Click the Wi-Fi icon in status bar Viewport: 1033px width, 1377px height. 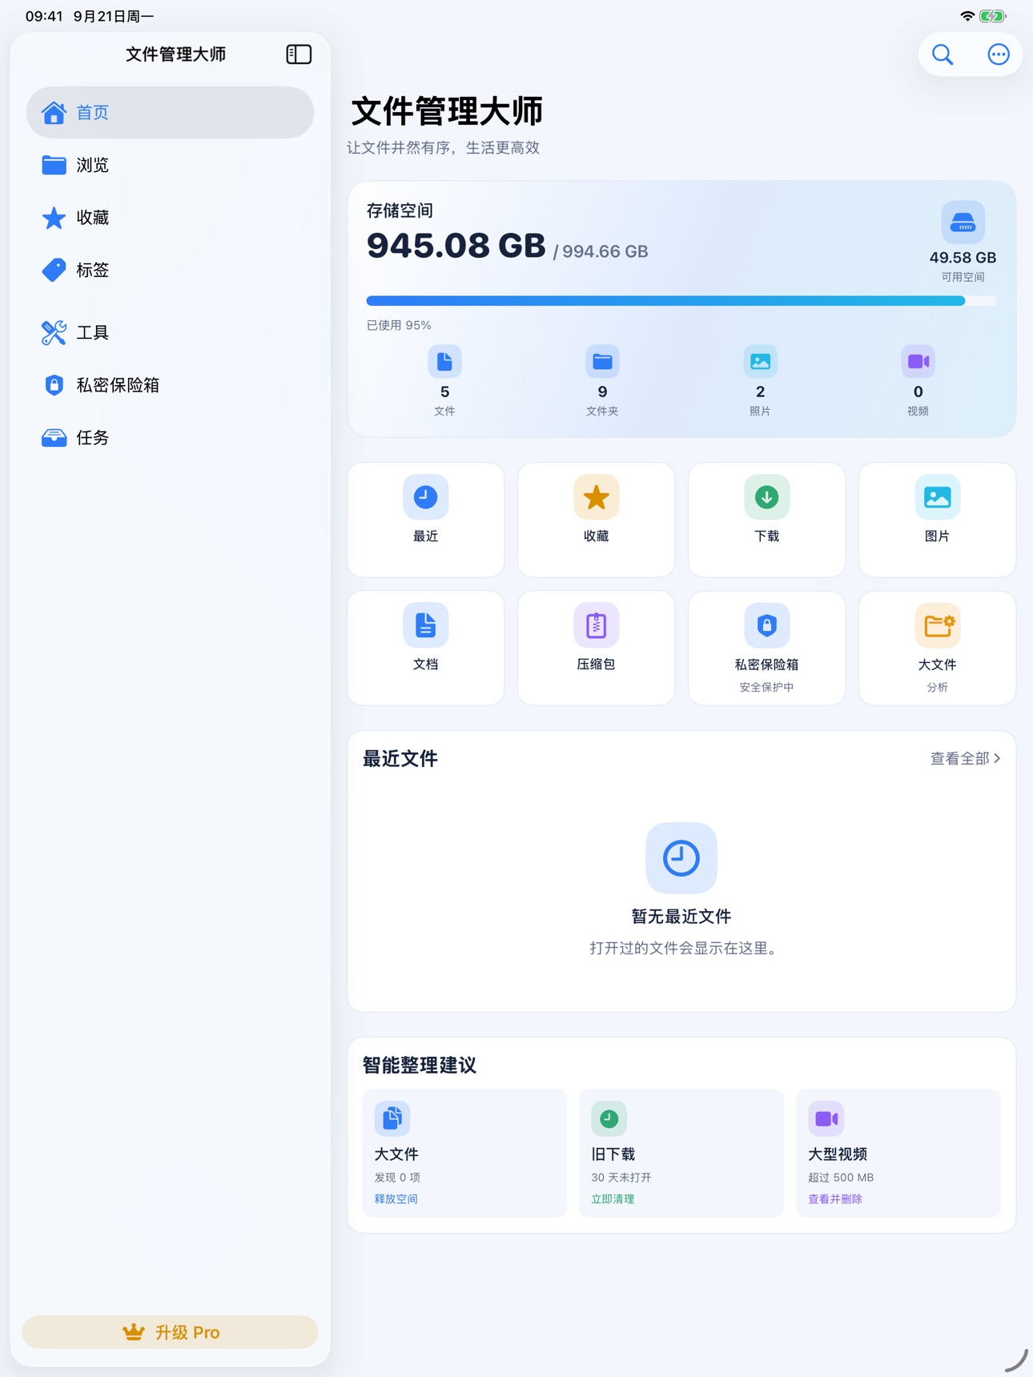pyautogui.click(x=967, y=16)
